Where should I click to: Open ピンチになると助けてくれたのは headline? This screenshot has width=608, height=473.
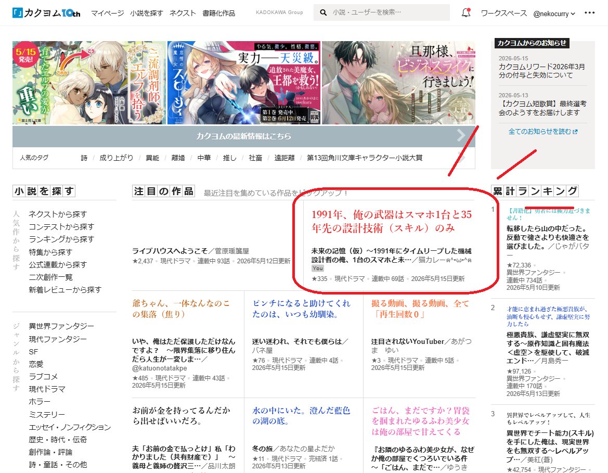301,309
